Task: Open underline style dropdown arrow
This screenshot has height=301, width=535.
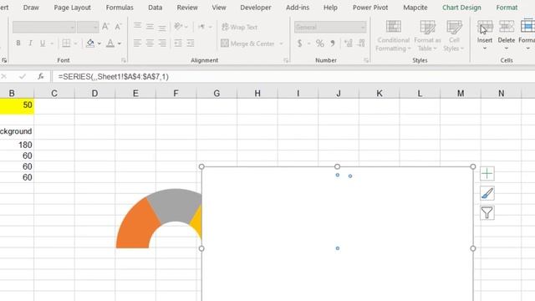Action: point(52,43)
